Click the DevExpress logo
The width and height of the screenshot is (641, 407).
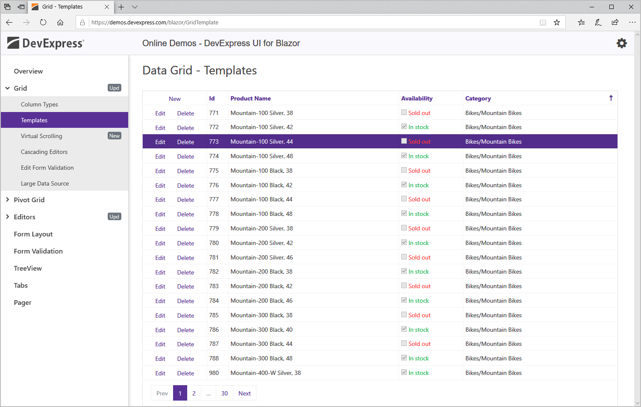click(46, 43)
